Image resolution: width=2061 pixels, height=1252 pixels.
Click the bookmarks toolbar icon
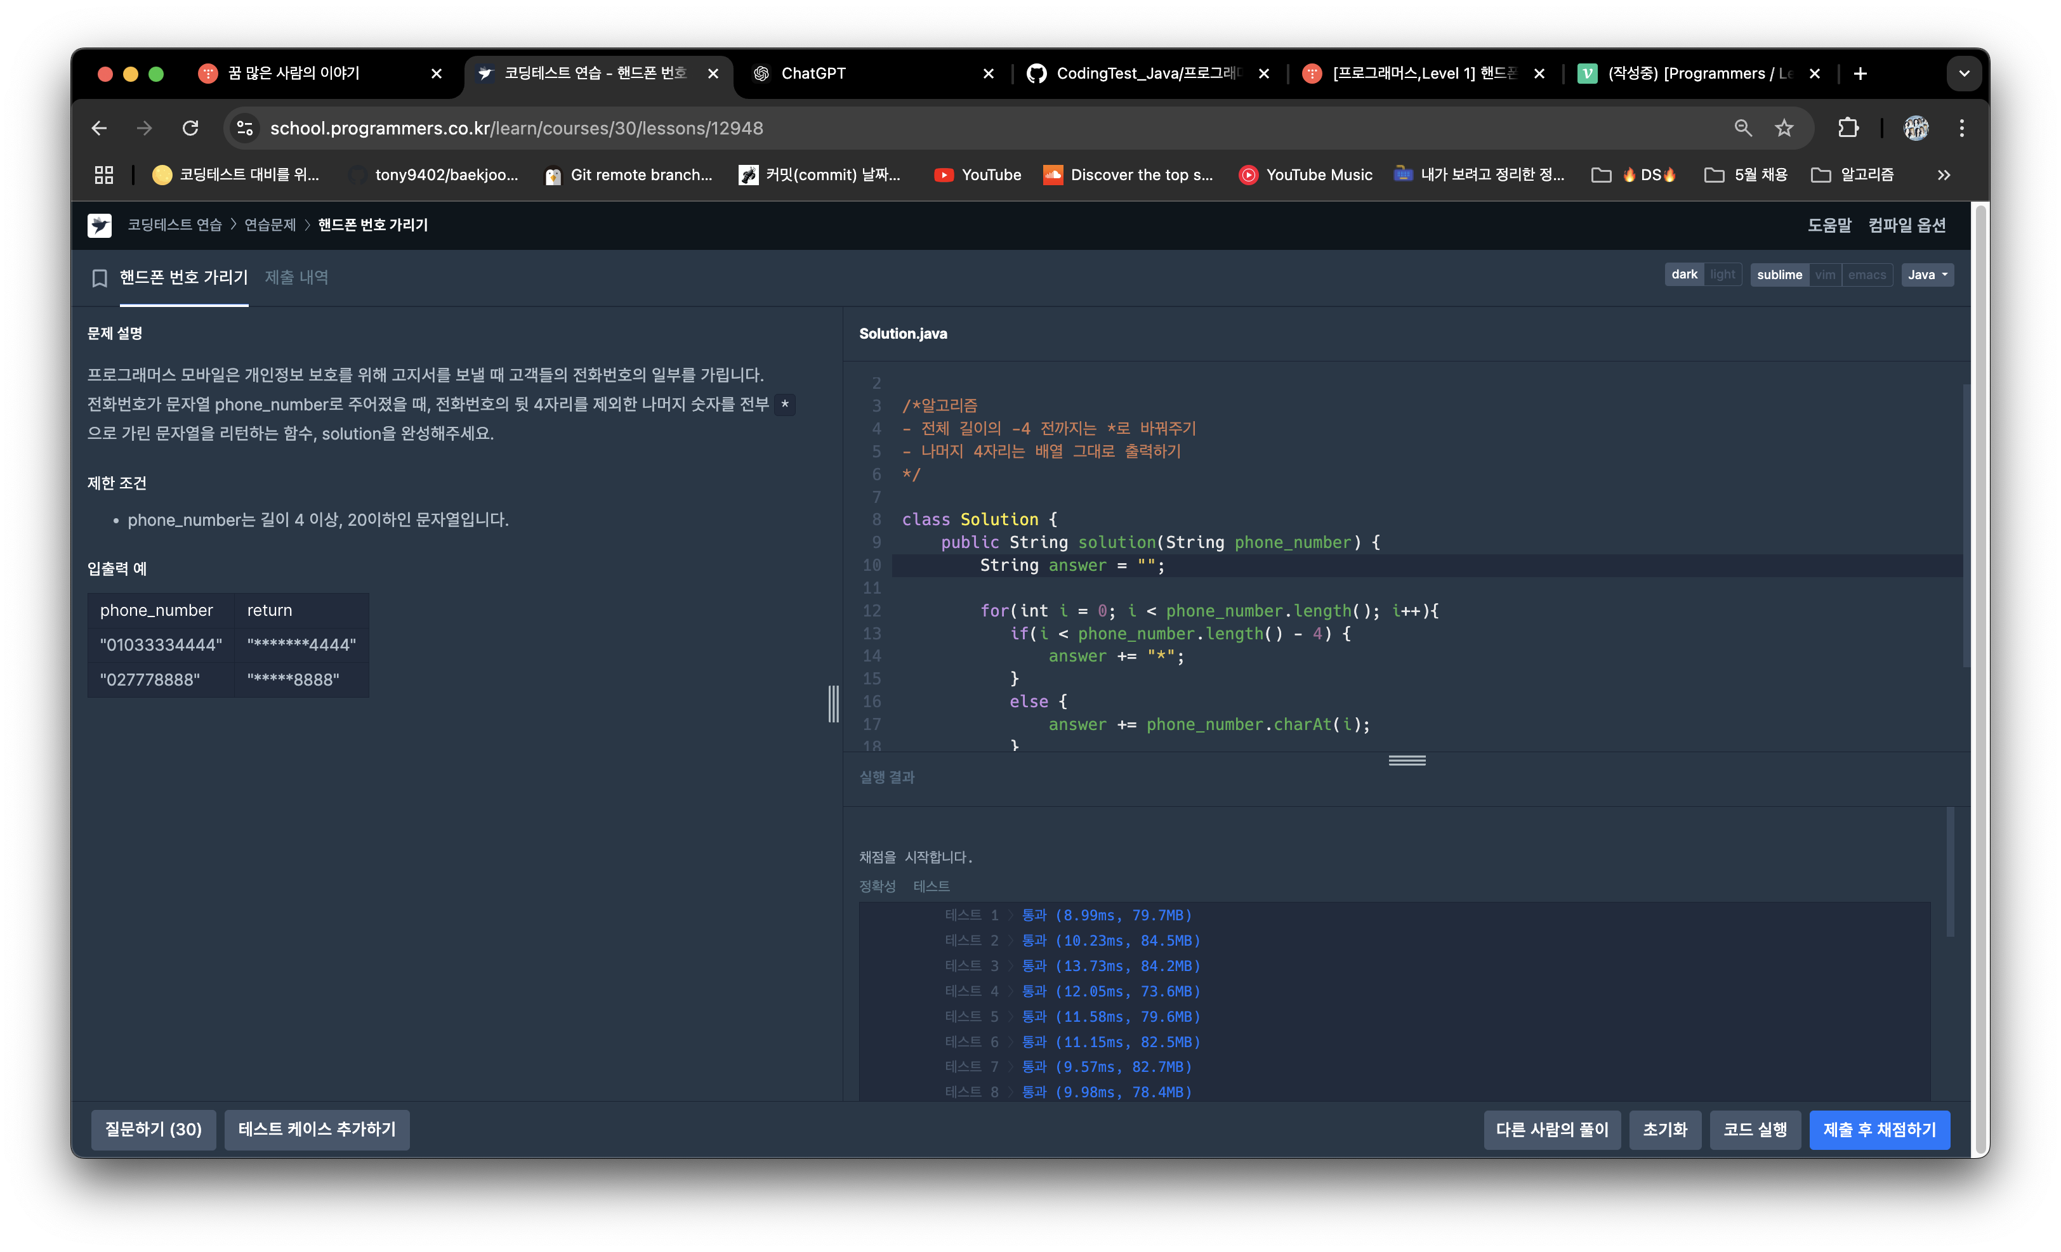103,175
